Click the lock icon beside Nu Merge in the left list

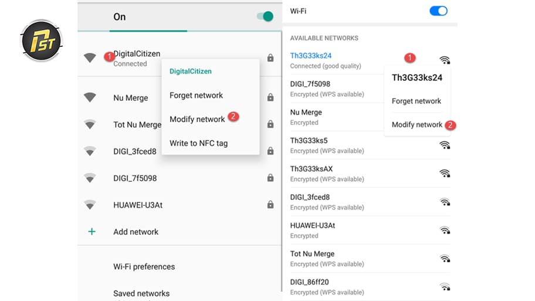click(270, 97)
